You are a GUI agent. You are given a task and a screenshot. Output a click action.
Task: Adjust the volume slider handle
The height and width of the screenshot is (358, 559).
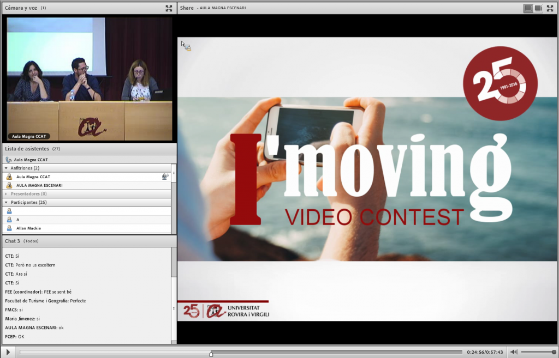(x=554, y=352)
